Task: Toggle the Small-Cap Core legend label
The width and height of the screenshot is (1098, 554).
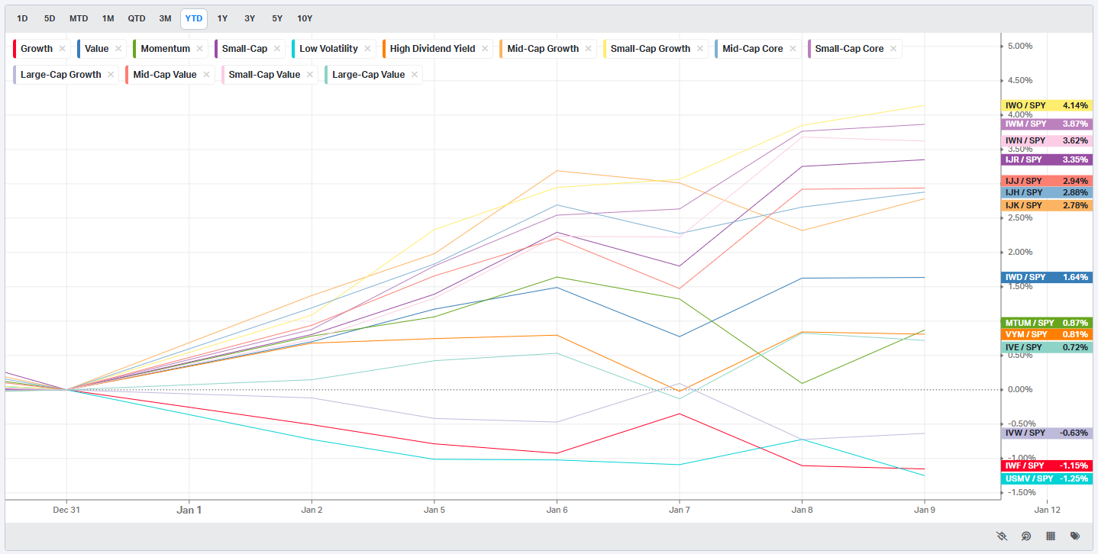Action: (x=849, y=49)
